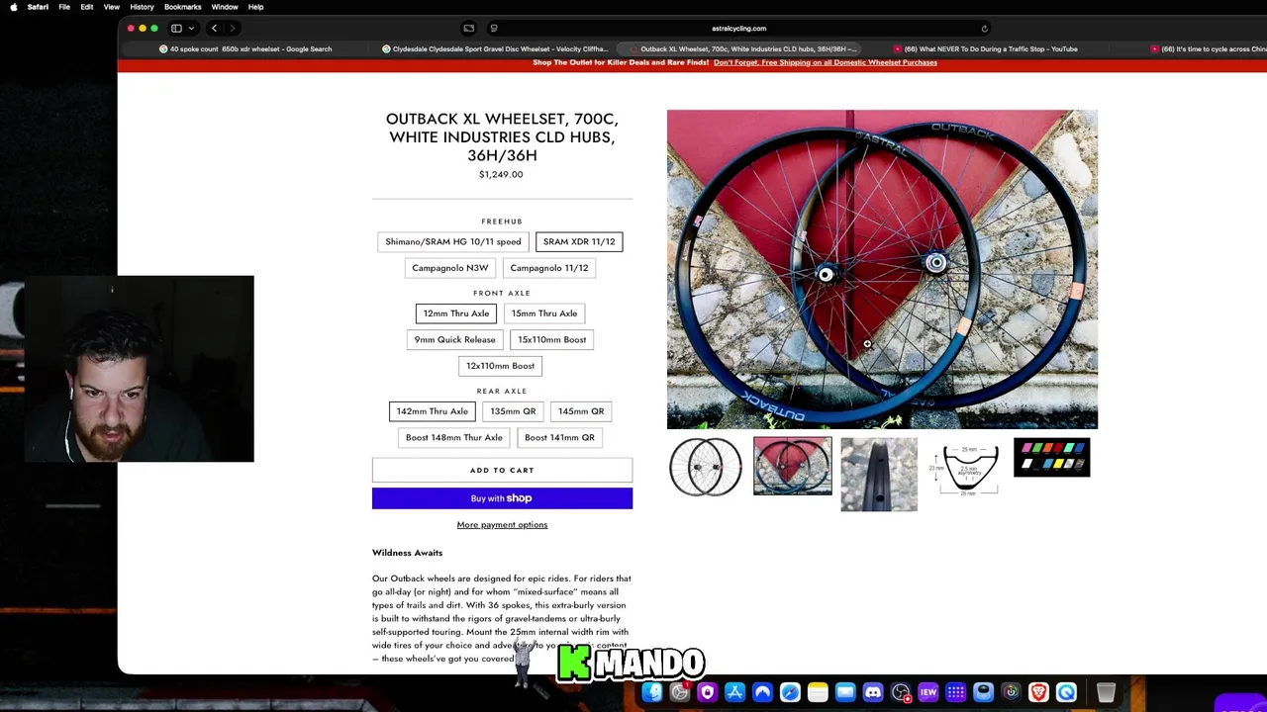Pick 9mm Quick Release front axle
Screen dimensions: 1267x712
tap(455, 339)
